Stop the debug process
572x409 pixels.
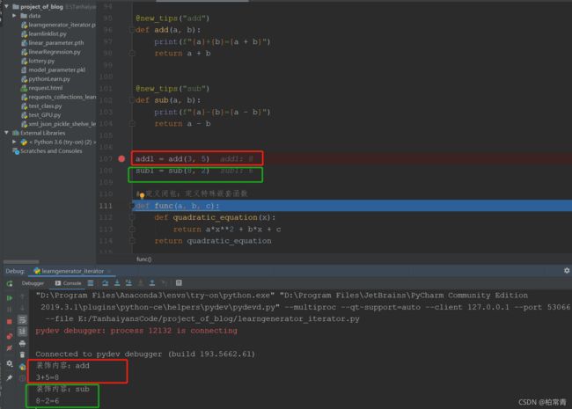click(10, 322)
